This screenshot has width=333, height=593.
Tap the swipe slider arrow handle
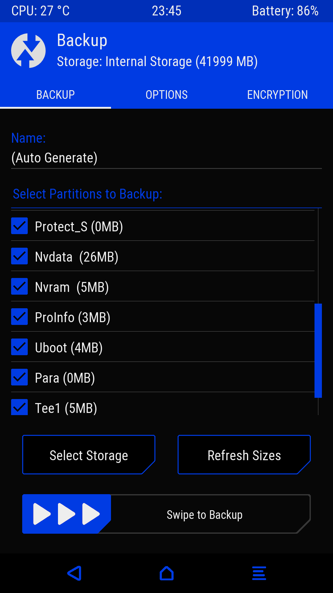66,514
